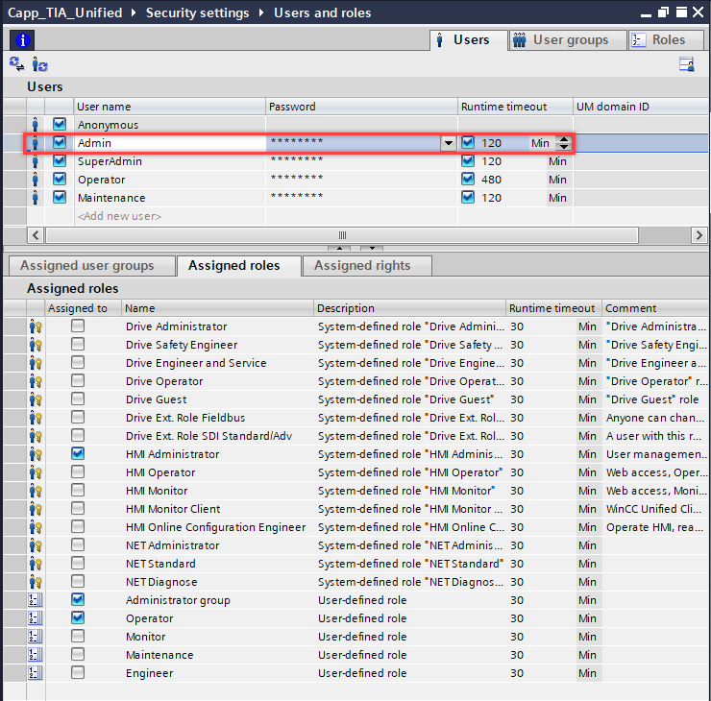Click the first toolbar icon below the info icon
The width and height of the screenshot is (711, 701).
point(17,64)
